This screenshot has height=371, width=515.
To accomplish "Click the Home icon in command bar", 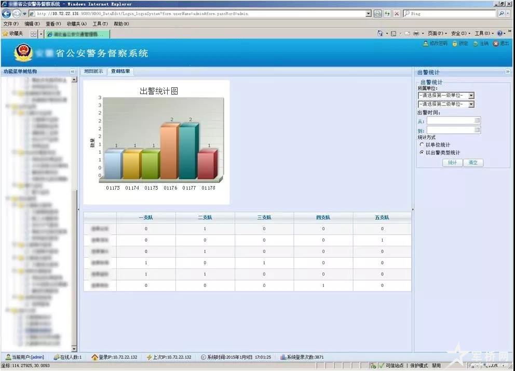I will (380, 33).
